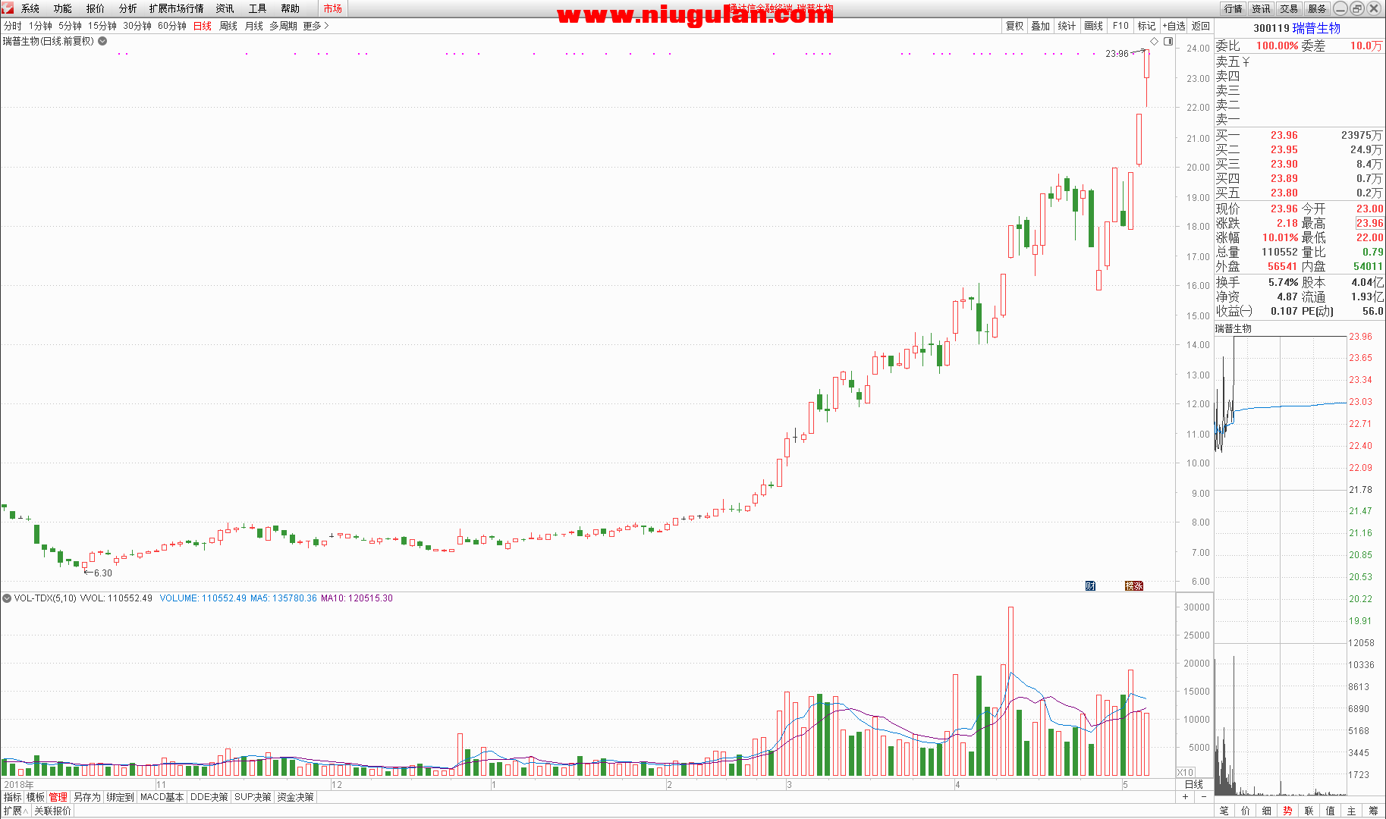Click the 另存为 bottom tab
The width and height of the screenshot is (1386, 819).
coord(87,797)
